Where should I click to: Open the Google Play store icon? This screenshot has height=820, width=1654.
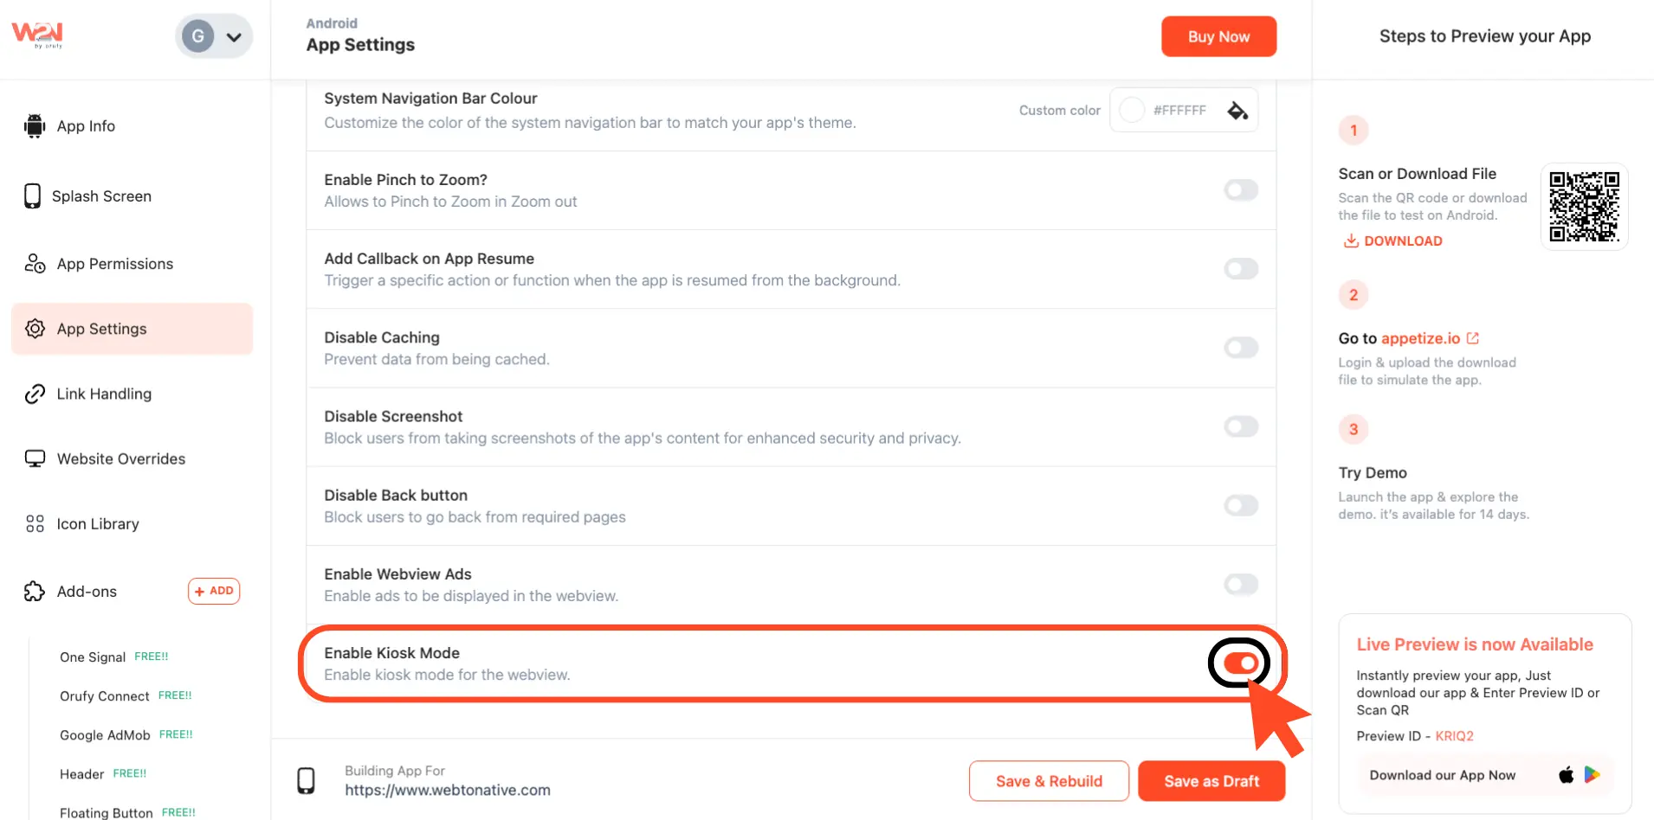(1593, 775)
